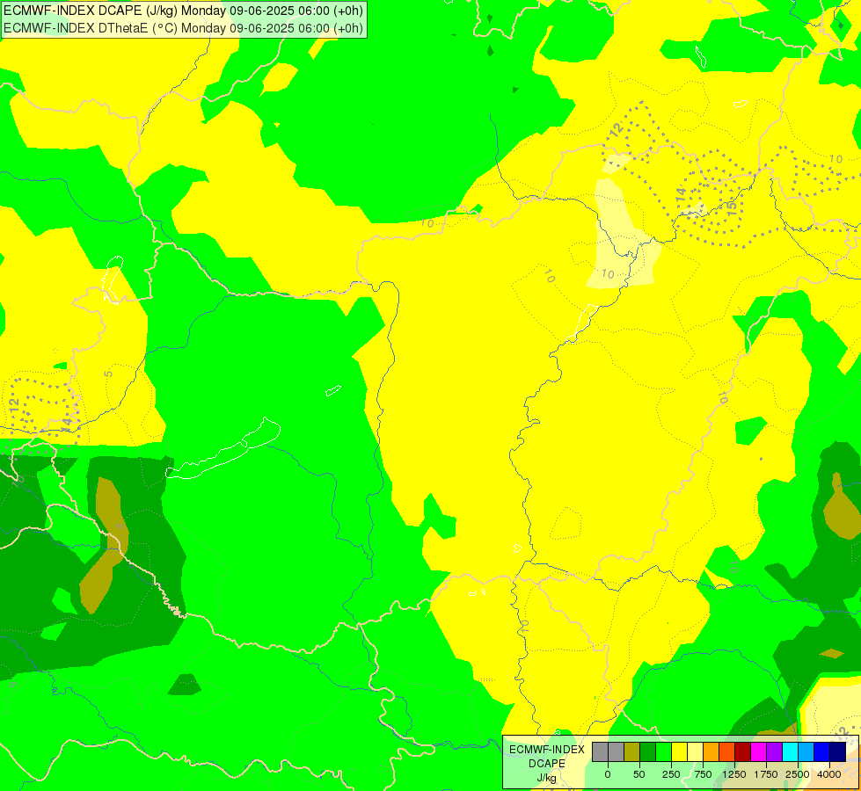
Task: Select the red-orange legend swatch
Action: (727, 752)
